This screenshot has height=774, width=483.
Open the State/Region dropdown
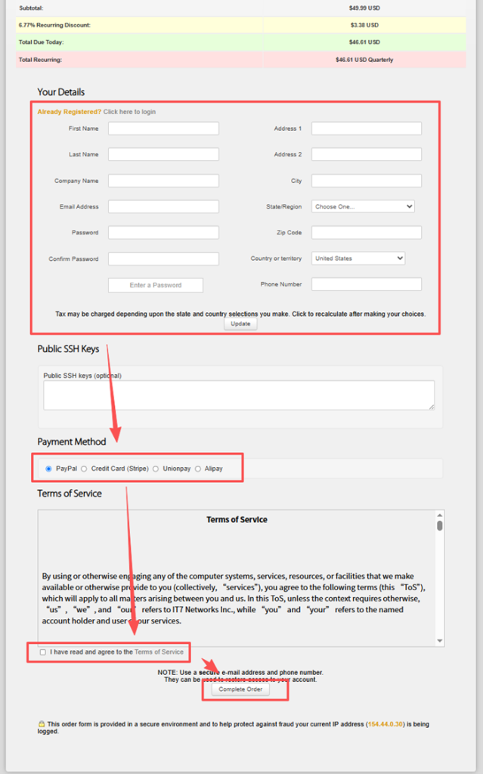[363, 206]
